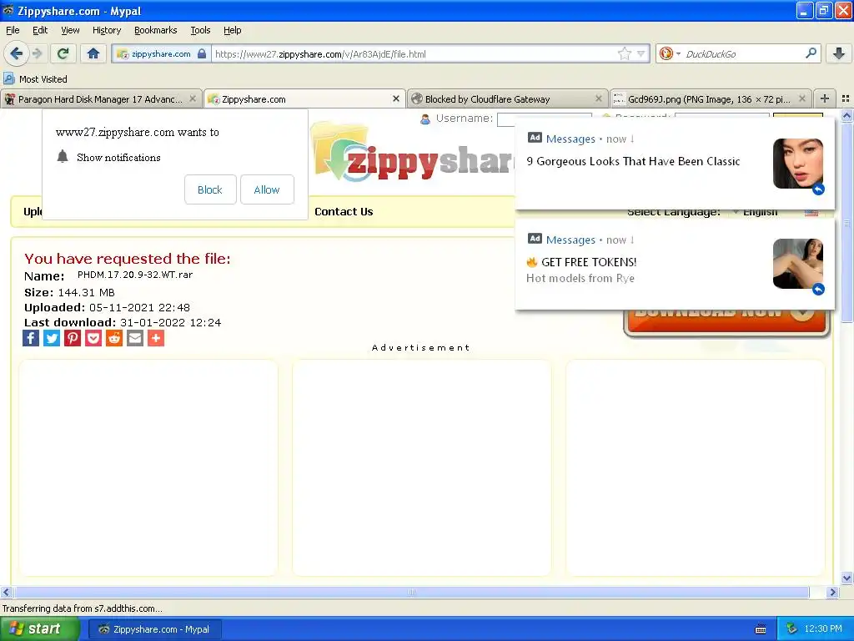The height and width of the screenshot is (641, 854).
Task: Open the History menu
Action: coord(106,30)
